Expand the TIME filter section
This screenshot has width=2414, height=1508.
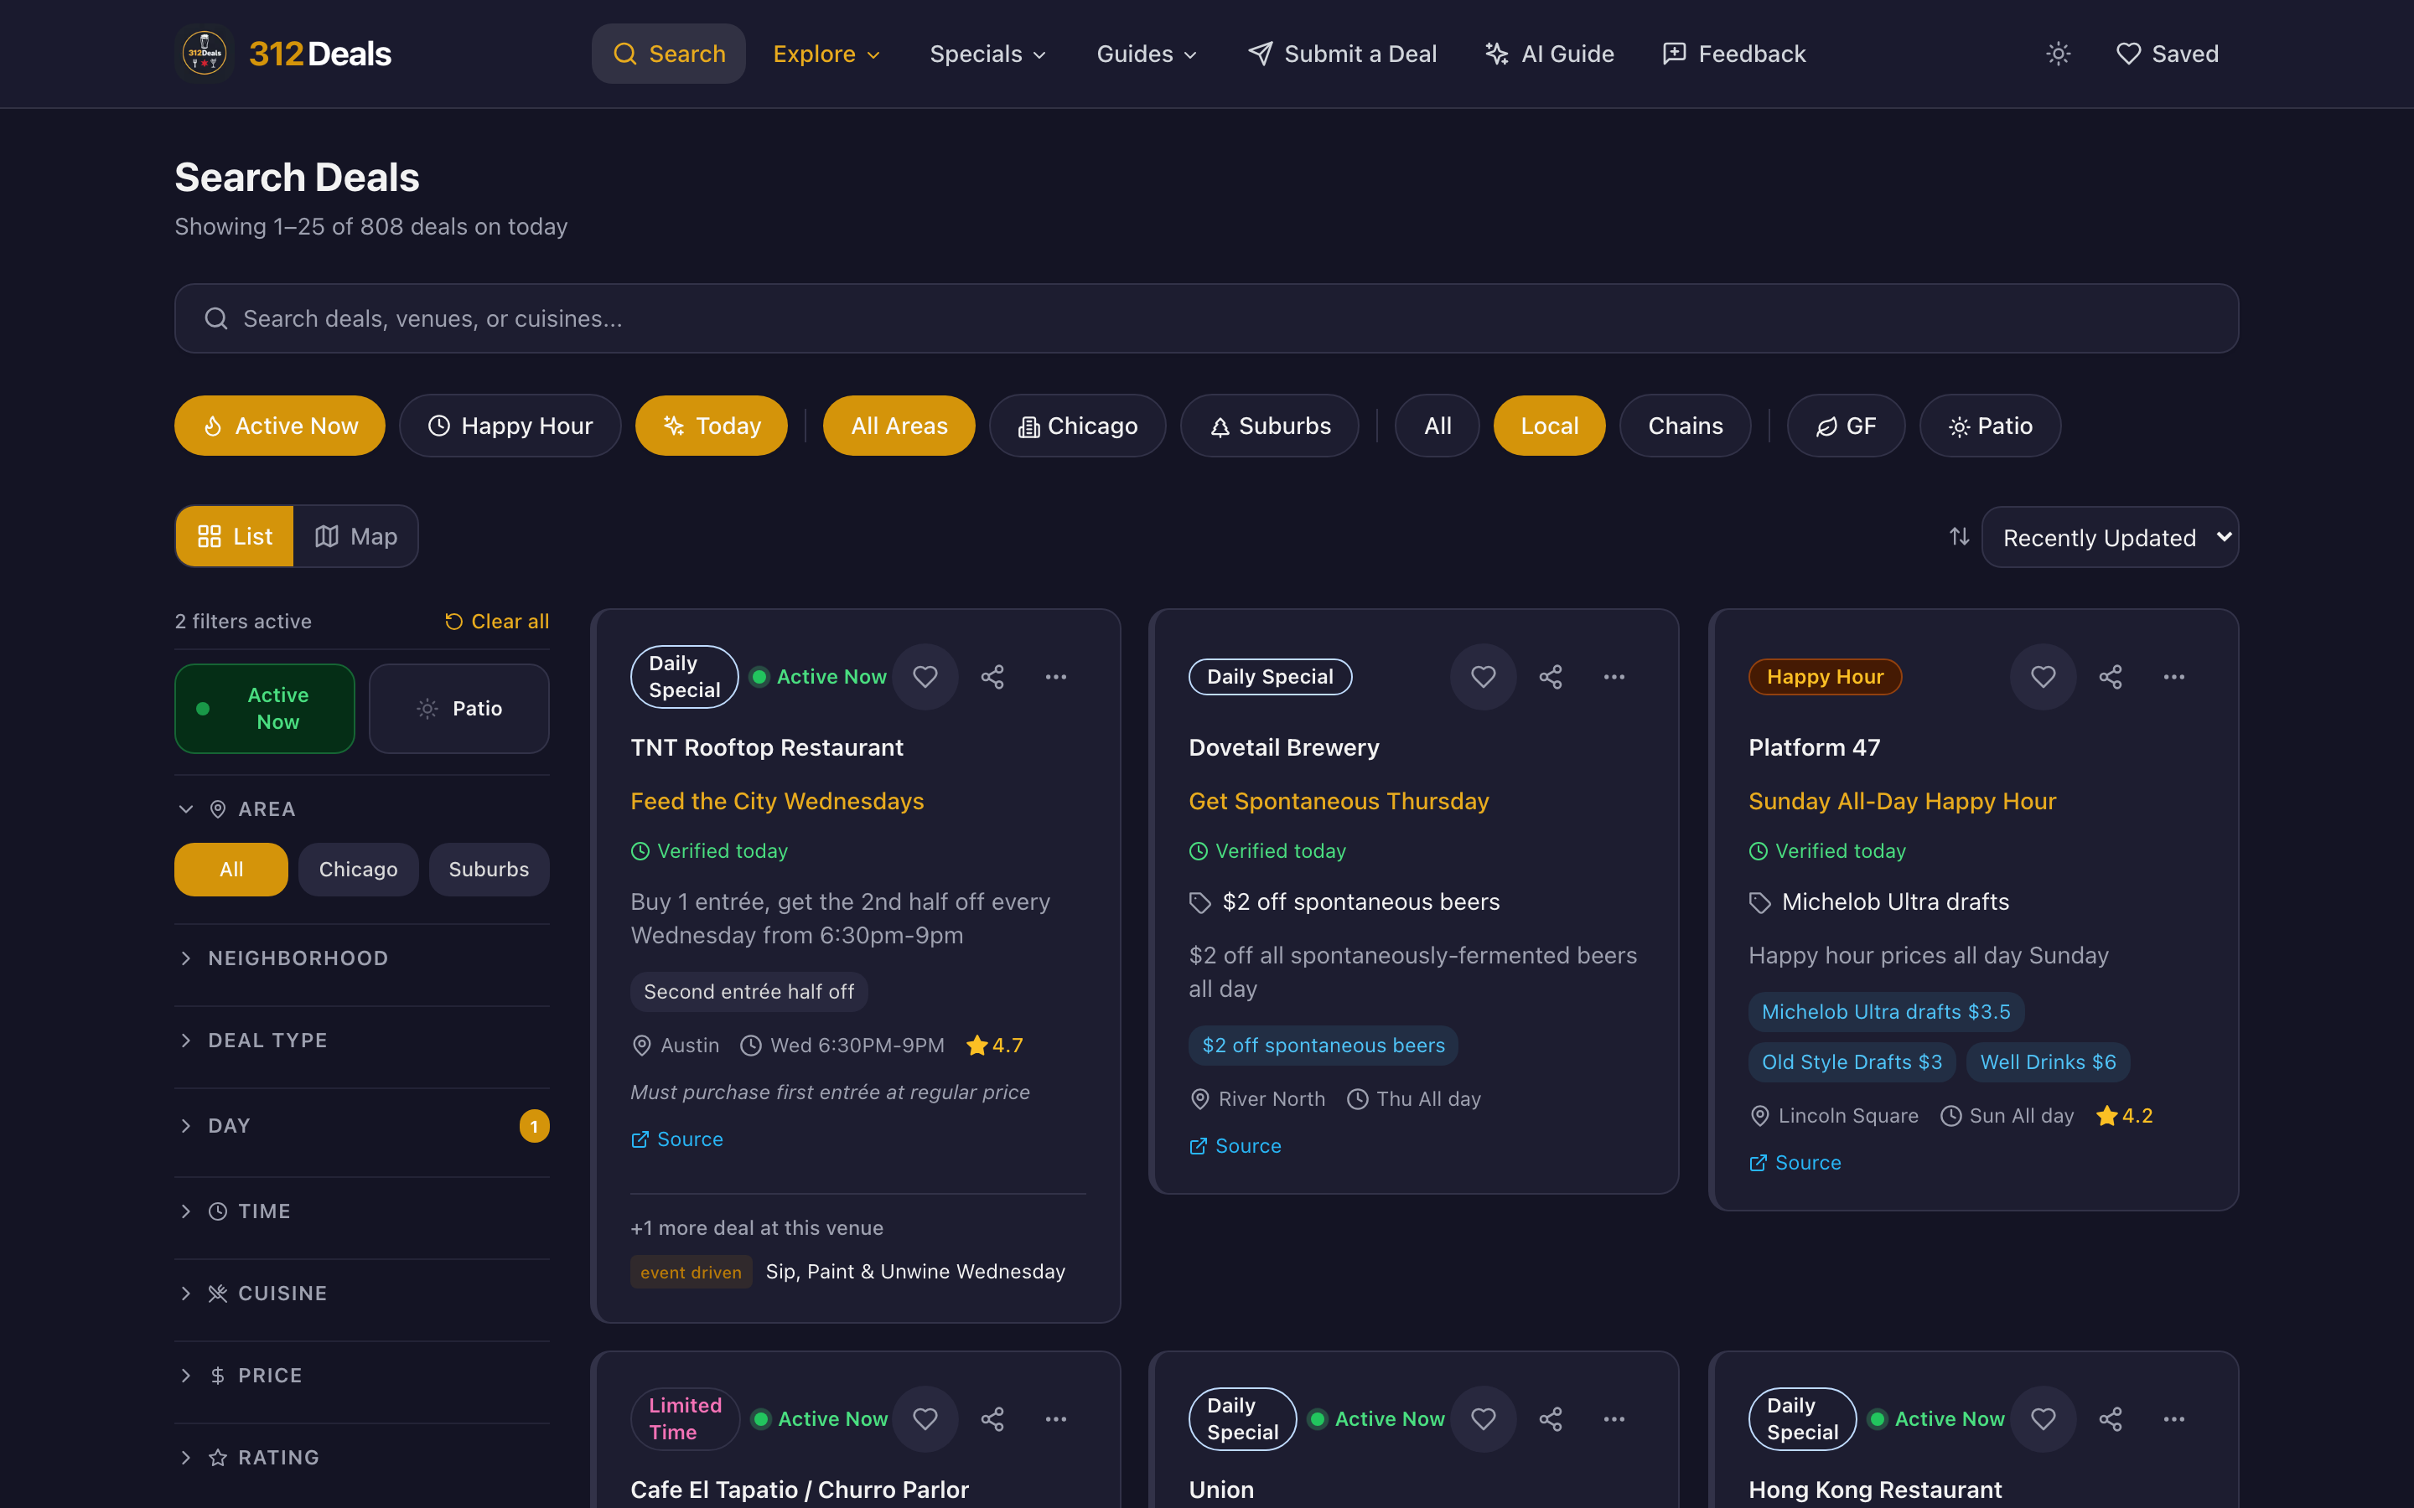click(362, 1211)
